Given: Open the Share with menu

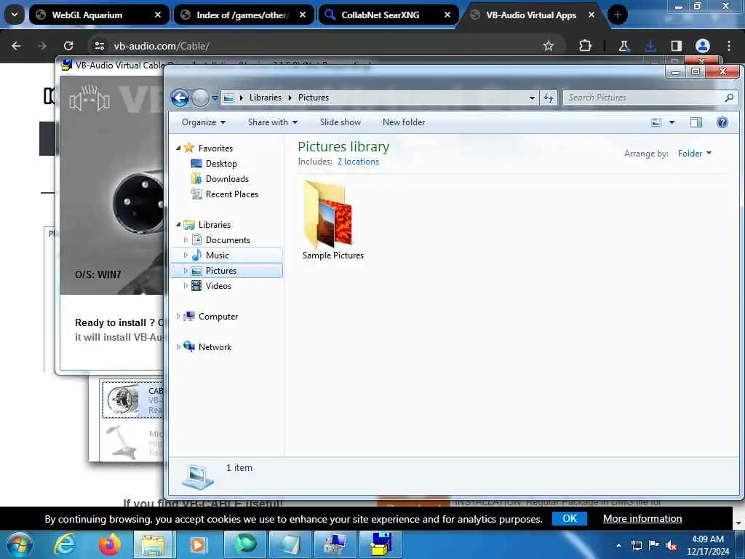Looking at the screenshot, I should coord(273,122).
